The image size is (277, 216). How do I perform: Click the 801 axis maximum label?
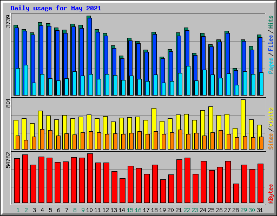click(8, 103)
